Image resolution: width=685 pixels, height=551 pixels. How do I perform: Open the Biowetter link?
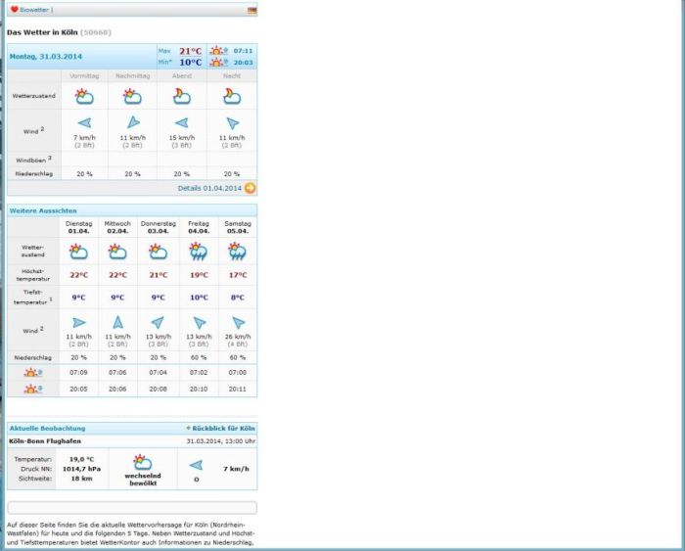34,10
